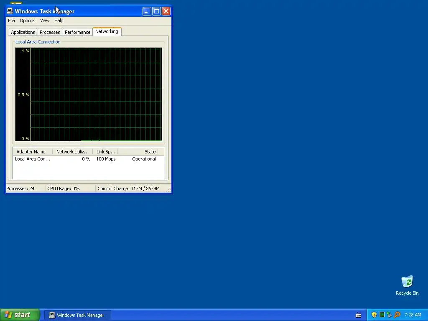The width and height of the screenshot is (428, 321).
Task: Click the Link Sp... column header
Action: pos(105,151)
